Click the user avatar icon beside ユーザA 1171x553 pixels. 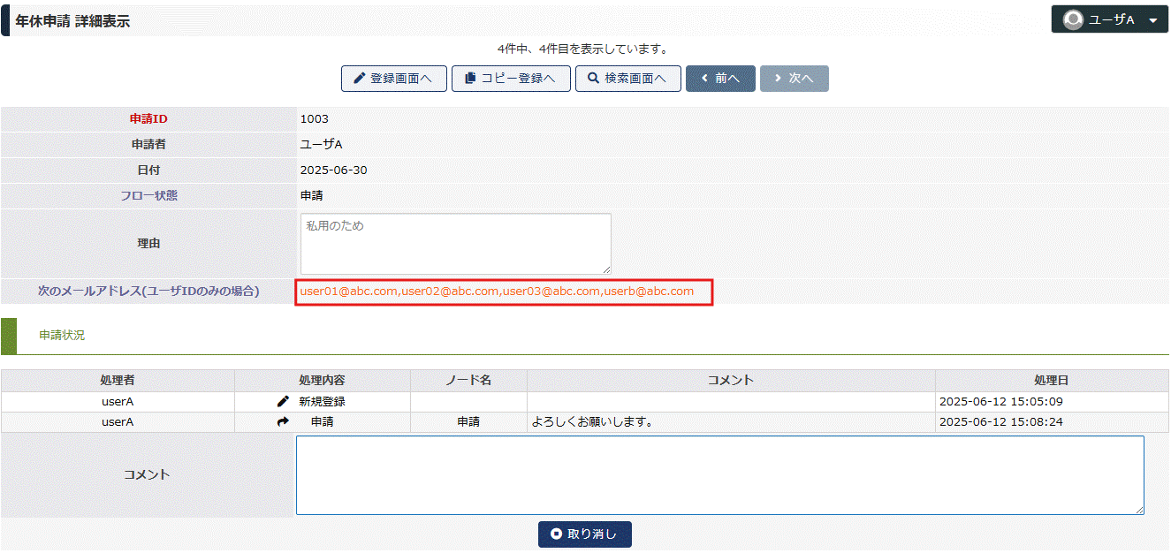point(1073,19)
